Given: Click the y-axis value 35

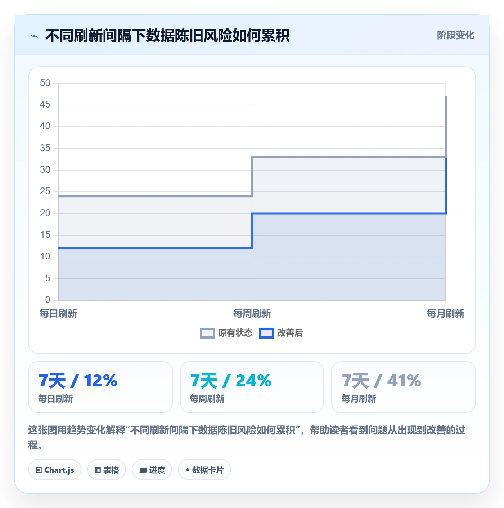Looking at the screenshot, I should click(x=45, y=148).
